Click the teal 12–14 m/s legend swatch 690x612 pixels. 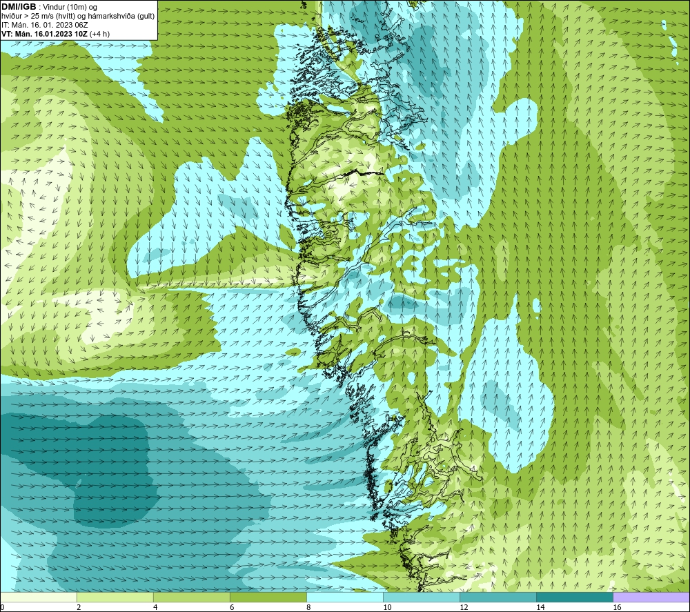point(498,597)
